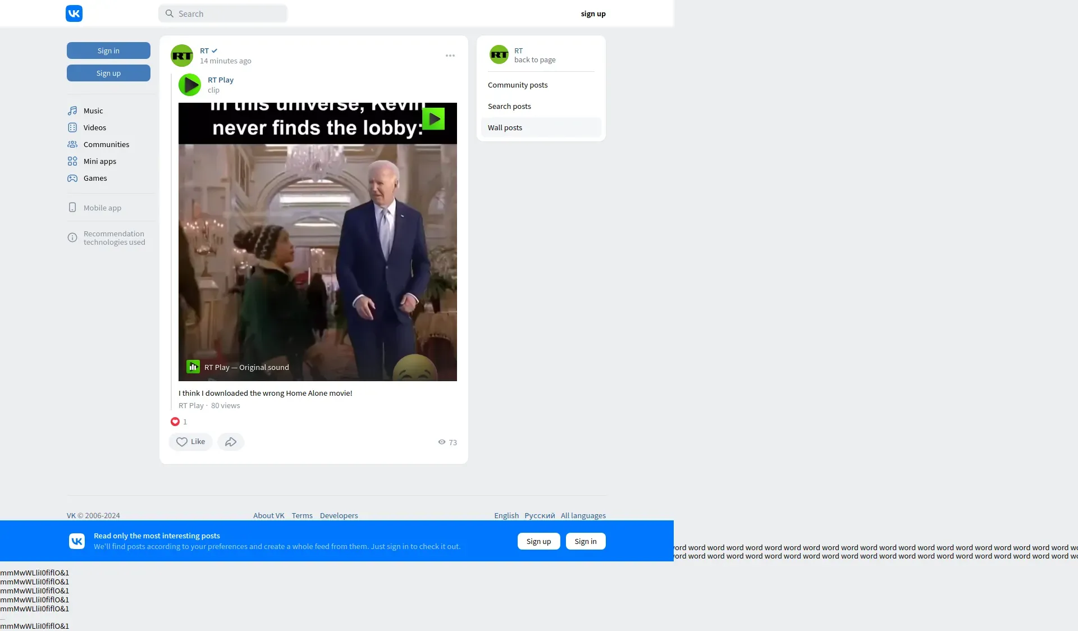Switch to the Wall posts tab
The width and height of the screenshot is (1078, 631).
point(505,127)
